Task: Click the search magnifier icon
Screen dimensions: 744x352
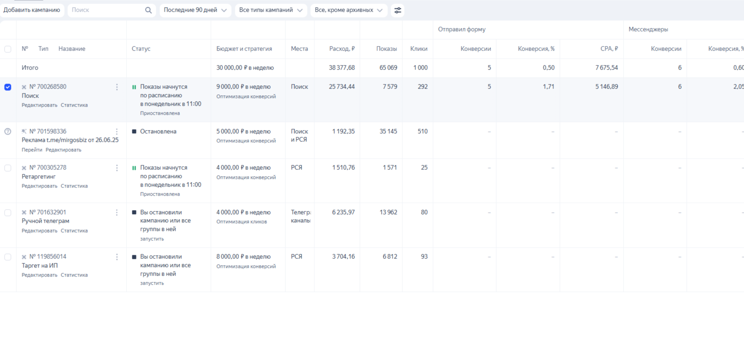Action: pyautogui.click(x=148, y=10)
